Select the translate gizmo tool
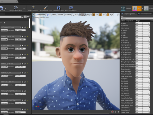This screenshot has width=153, height=115. click(x=80, y=15)
